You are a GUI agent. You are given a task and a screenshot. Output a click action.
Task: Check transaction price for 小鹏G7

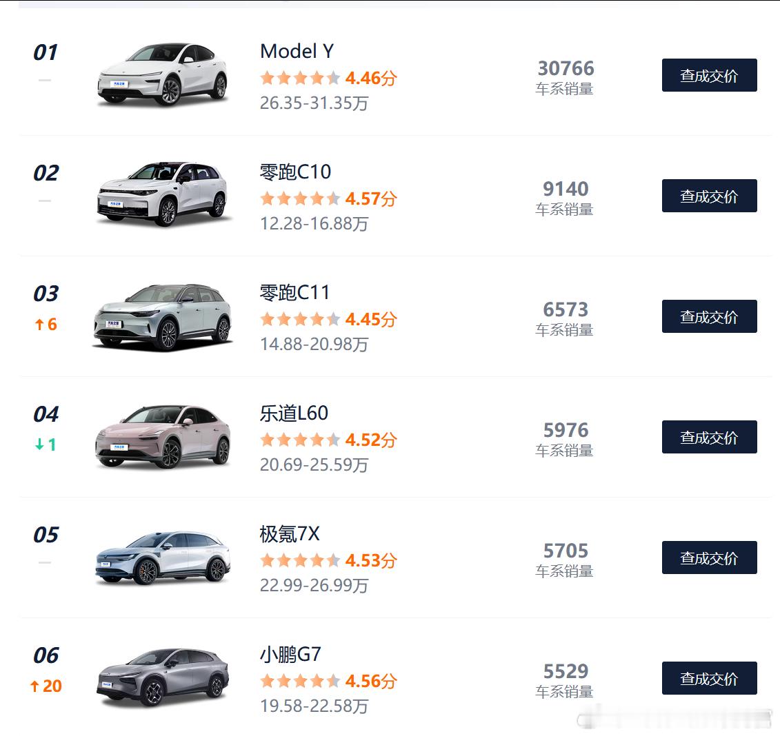710,678
